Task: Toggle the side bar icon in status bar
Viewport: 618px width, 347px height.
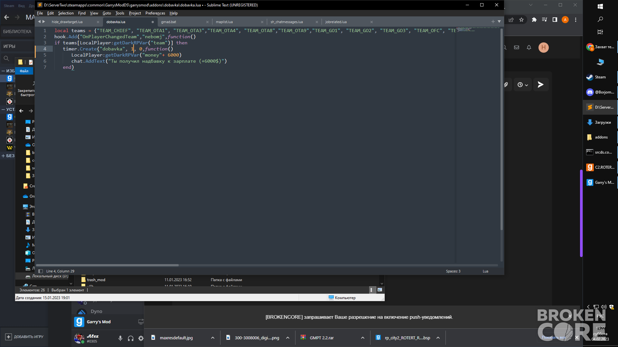Action: click(x=41, y=271)
